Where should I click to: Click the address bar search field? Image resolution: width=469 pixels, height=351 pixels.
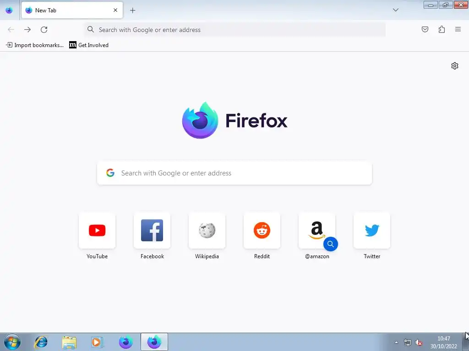click(235, 30)
